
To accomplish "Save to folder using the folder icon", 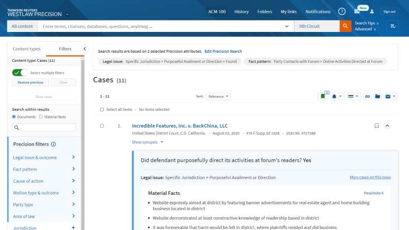I will (377, 96).
